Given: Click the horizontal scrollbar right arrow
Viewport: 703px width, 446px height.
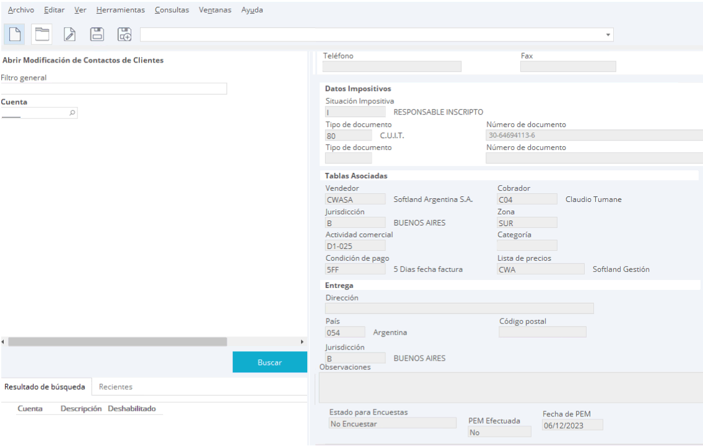Looking at the screenshot, I should coord(302,342).
